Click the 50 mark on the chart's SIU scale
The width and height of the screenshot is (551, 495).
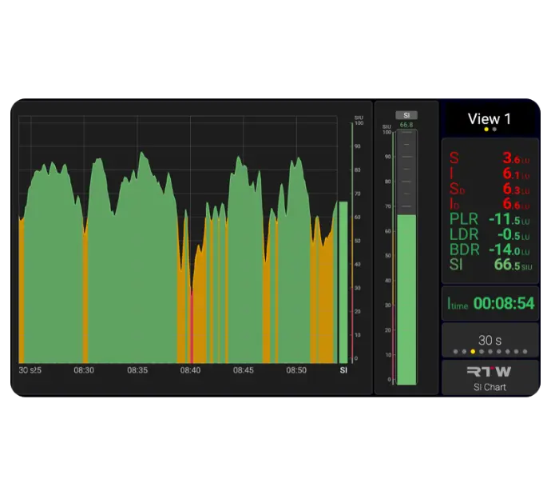(x=358, y=241)
